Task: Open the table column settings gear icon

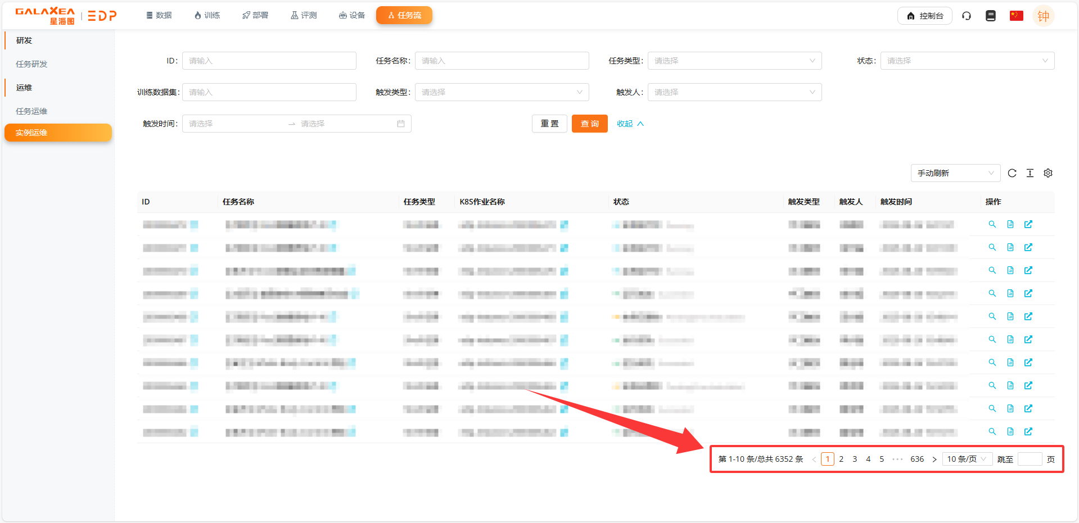Action: (1048, 173)
